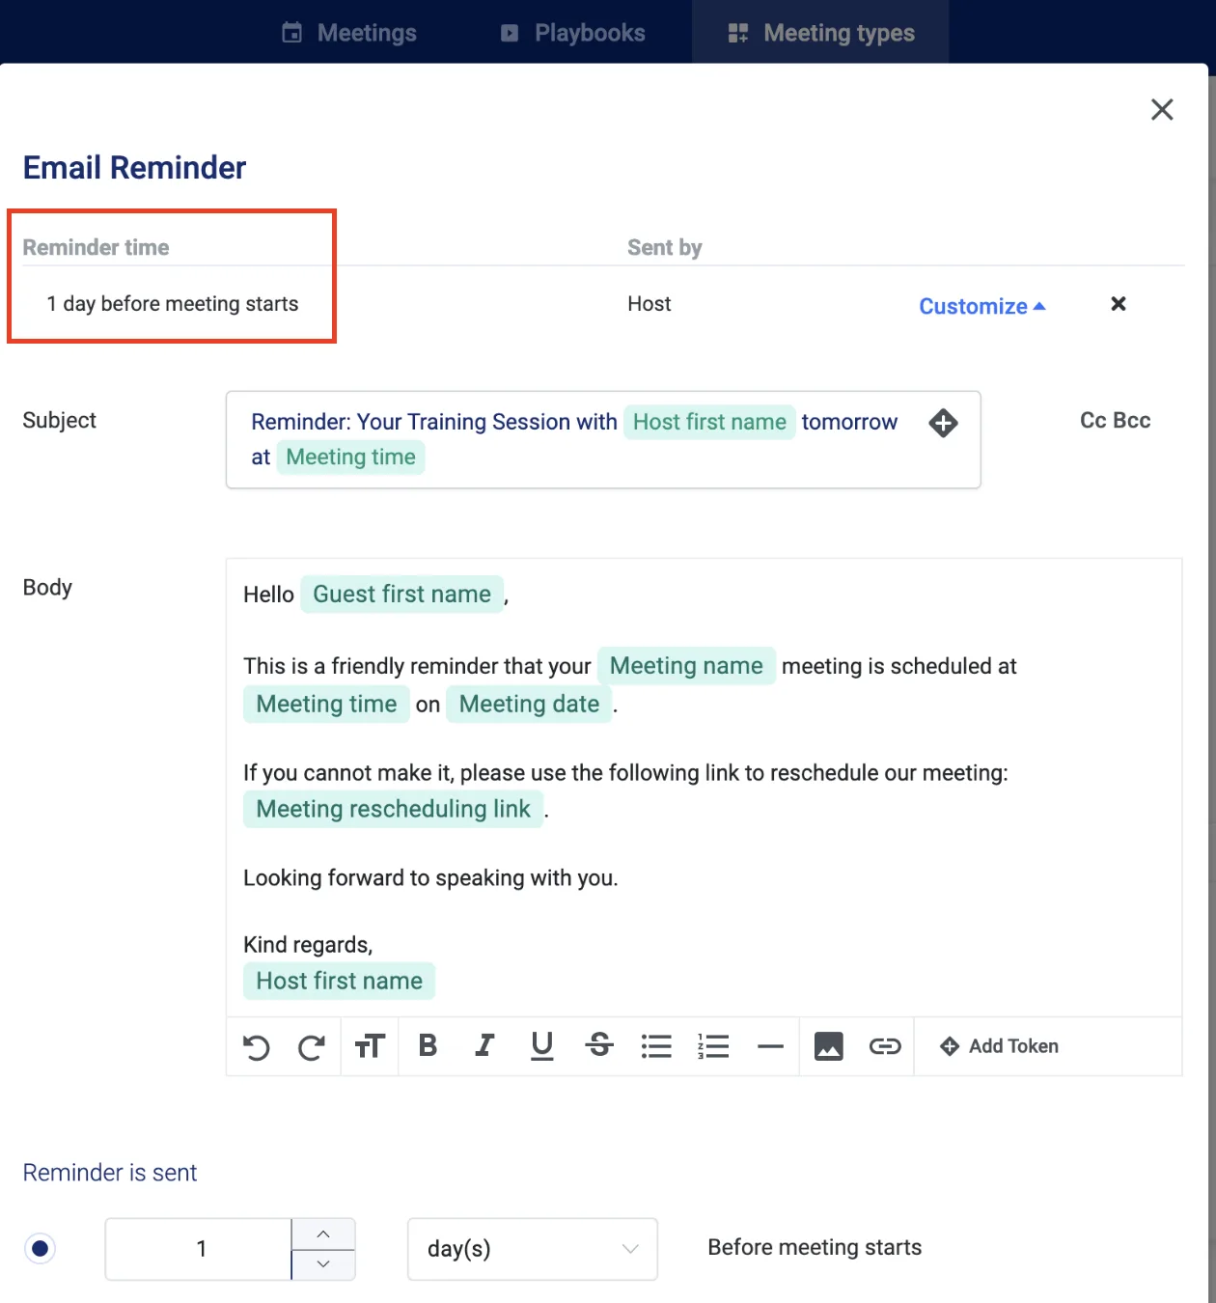The image size is (1216, 1303).
Task: Undo last edit in body toolbar
Action: (256, 1046)
